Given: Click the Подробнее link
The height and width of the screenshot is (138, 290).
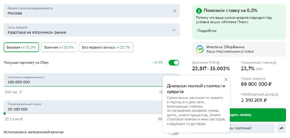Looking at the screenshot, I should pos(207,31).
